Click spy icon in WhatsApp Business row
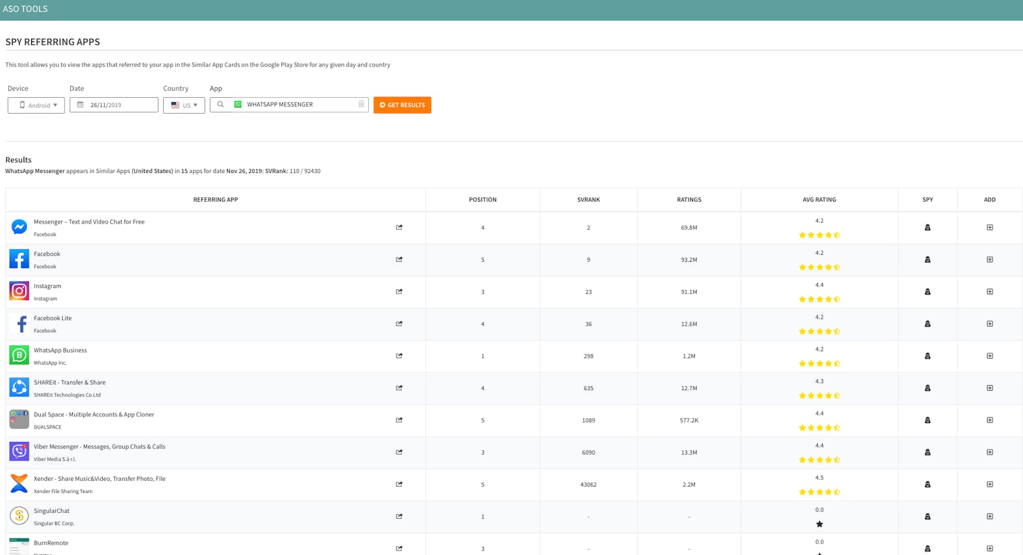 click(928, 356)
